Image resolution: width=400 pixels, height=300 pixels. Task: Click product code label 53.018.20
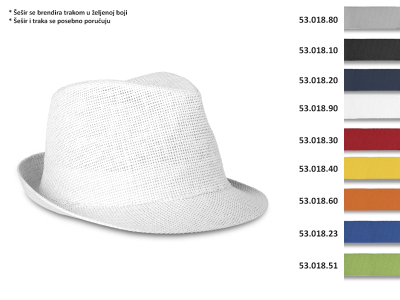318,80
